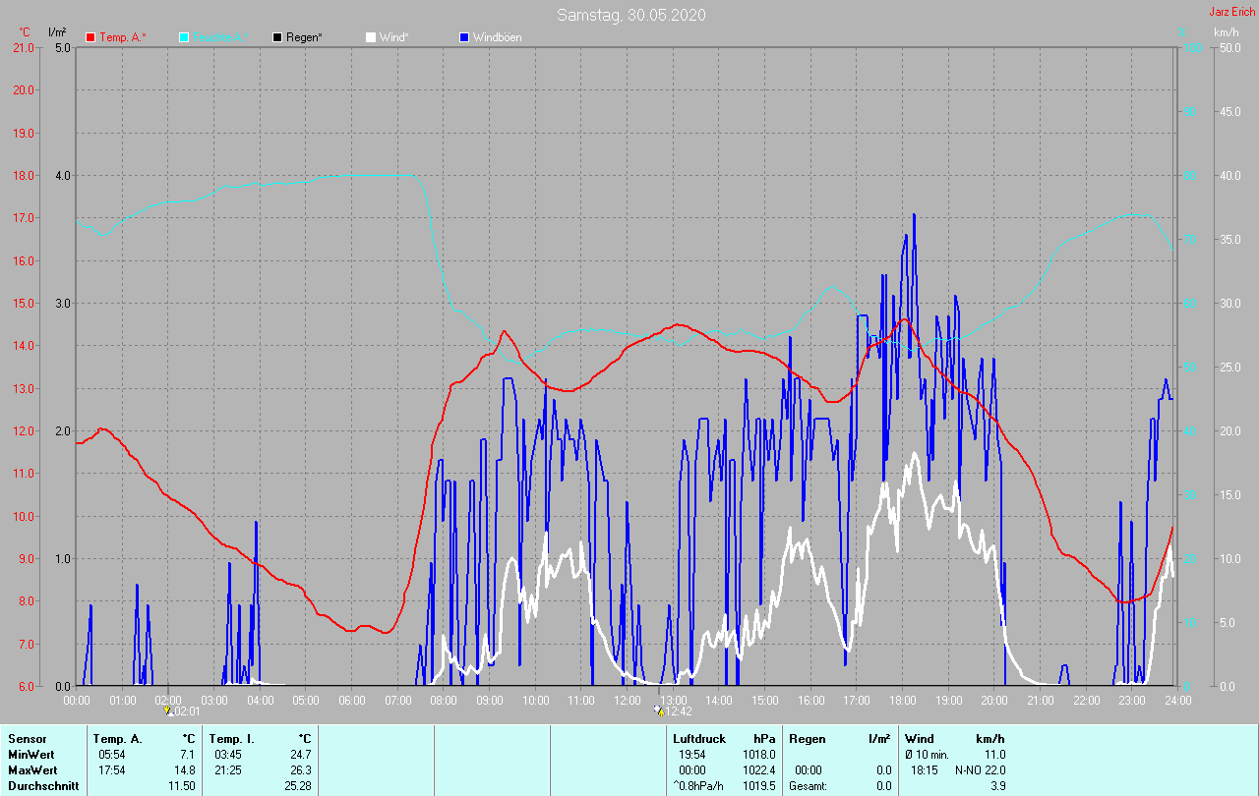Click the '12:42' time marker label
The image size is (1259, 796).
[679, 711]
